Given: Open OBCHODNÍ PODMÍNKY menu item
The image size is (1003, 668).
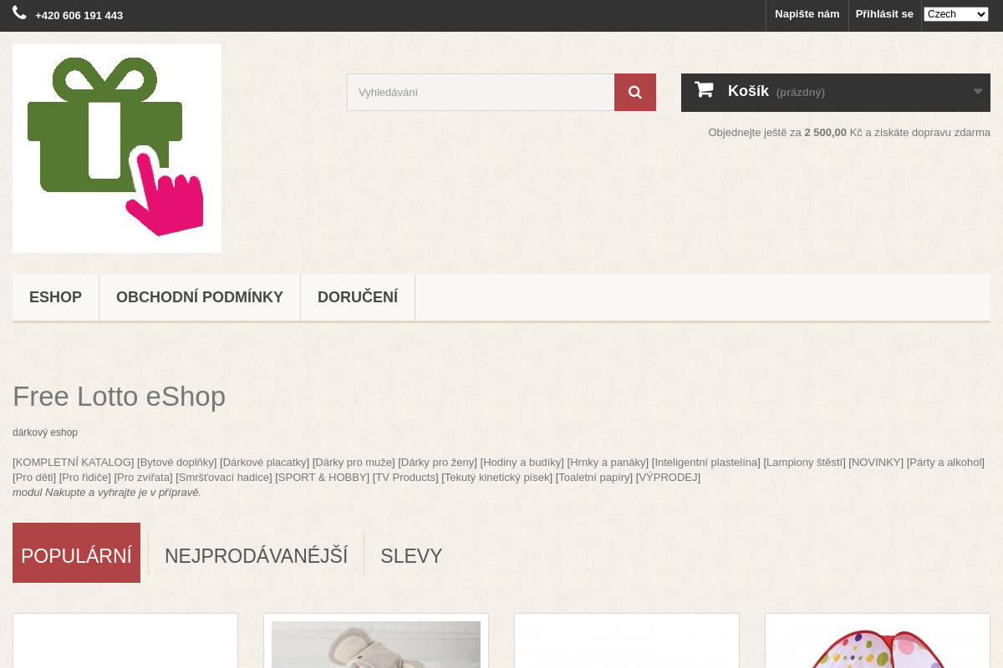Looking at the screenshot, I should point(200,297).
